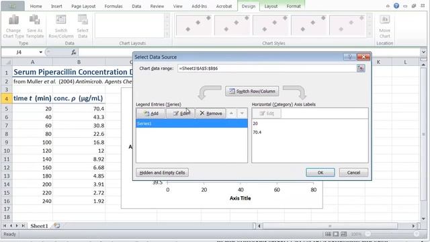Switch to the Formulas tab
Screen dimensions: 430x242
(x=114, y=6)
